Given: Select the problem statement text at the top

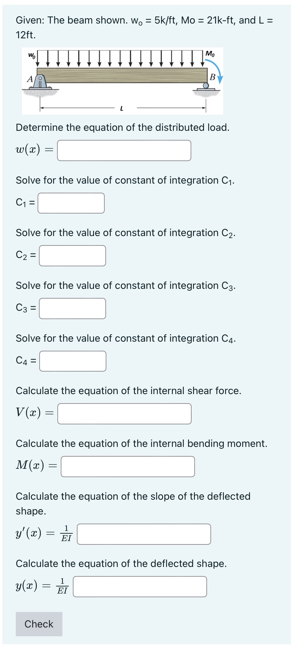Looking at the screenshot, I should click(x=144, y=27).
